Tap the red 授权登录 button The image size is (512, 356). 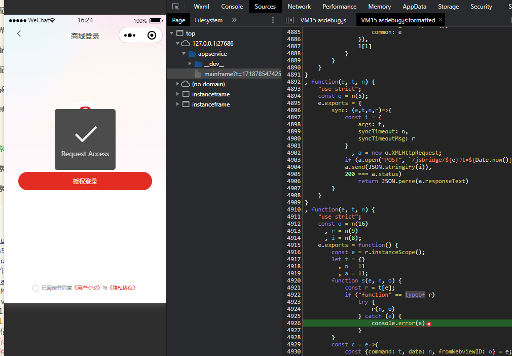[85, 181]
